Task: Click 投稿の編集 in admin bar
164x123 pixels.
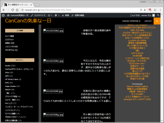Action: (x=78, y=15)
